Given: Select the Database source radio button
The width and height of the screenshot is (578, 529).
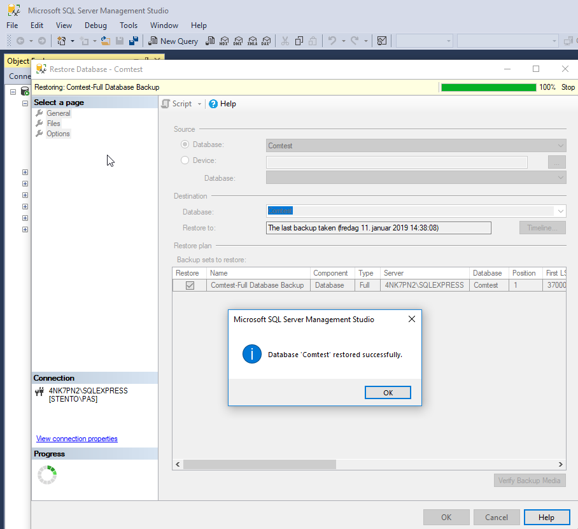Looking at the screenshot, I should pyautogui.click(x=185, y=145).
